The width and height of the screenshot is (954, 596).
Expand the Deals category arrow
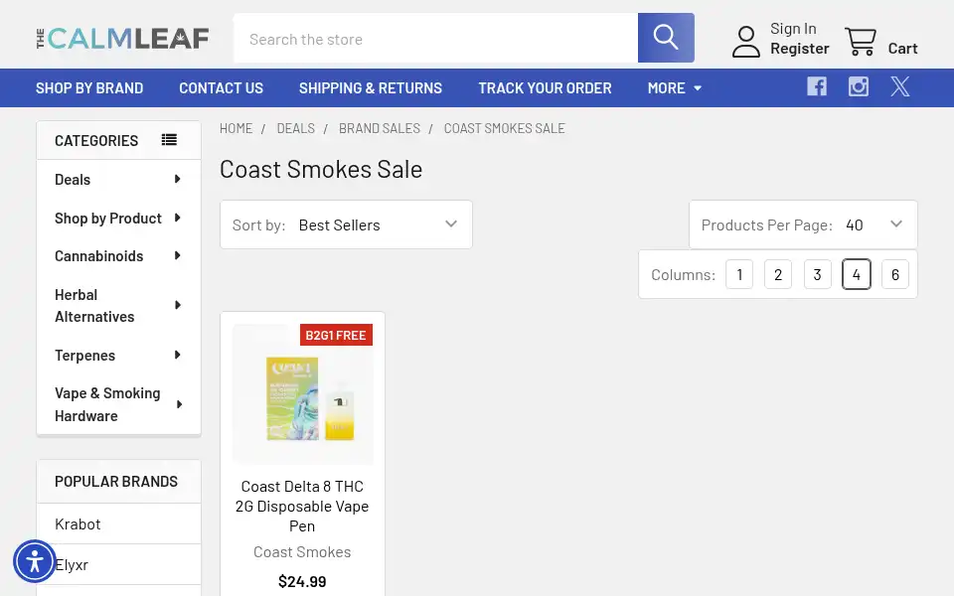point(177,179)
